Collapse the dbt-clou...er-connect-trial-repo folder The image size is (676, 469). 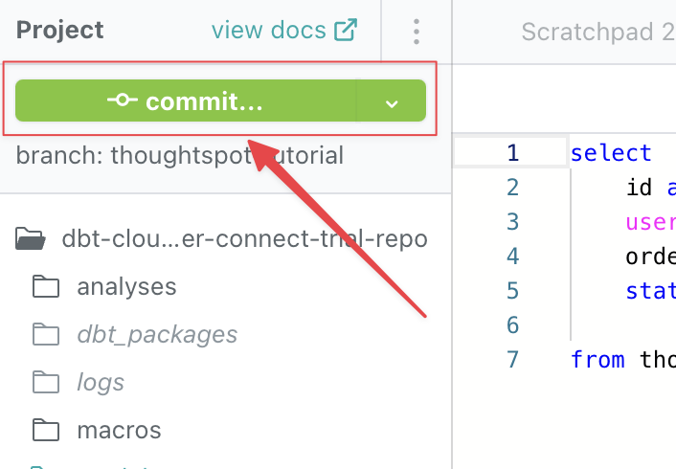point(243,238)
